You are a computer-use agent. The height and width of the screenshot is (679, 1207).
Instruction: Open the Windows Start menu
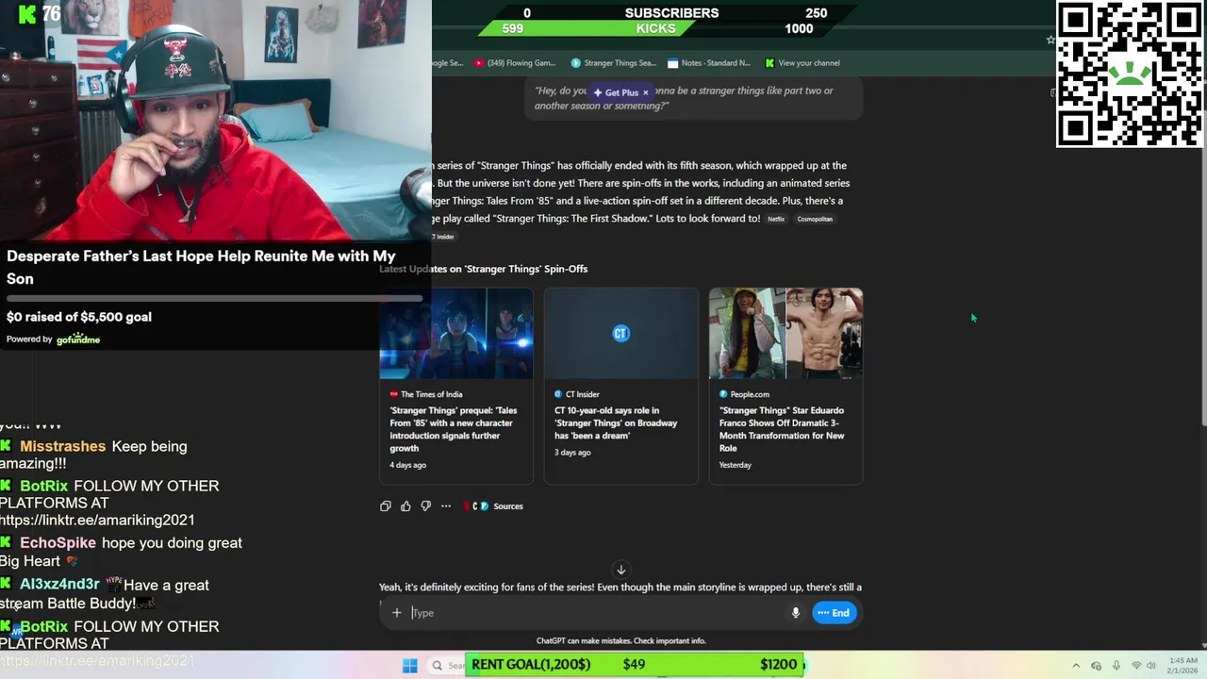(x=409, y=665)
